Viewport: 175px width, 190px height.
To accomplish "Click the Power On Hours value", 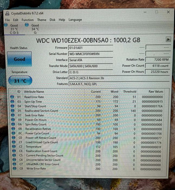I will point(158,72).
